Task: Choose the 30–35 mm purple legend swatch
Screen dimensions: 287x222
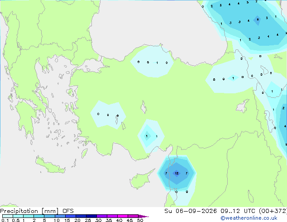Action: pos(102,216)
